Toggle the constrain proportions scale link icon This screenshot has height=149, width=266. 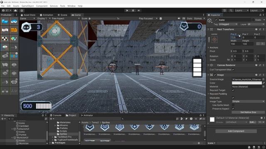(x=228, y=60)
